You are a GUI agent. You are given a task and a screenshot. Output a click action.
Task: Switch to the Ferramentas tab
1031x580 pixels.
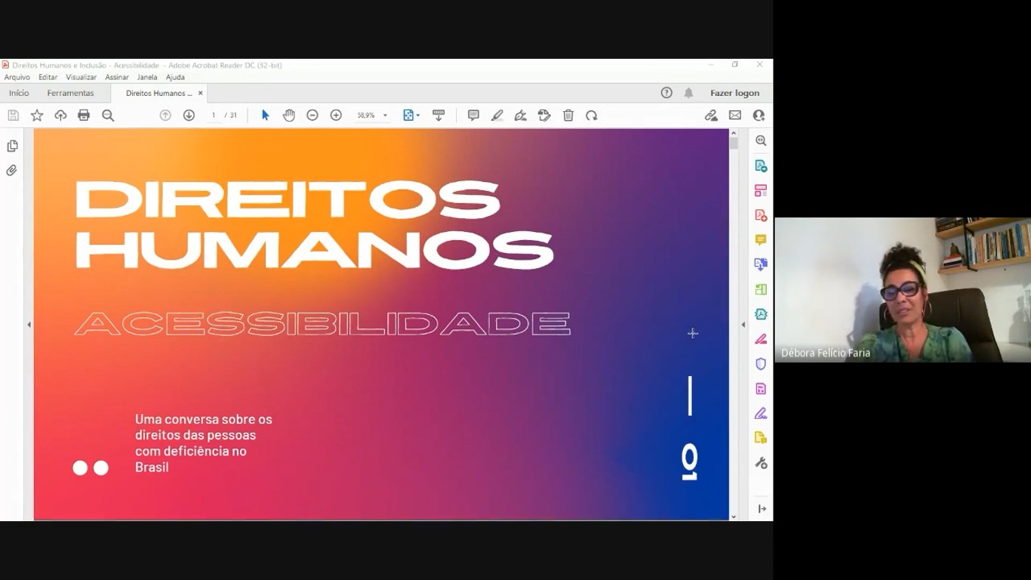(70, 93)
